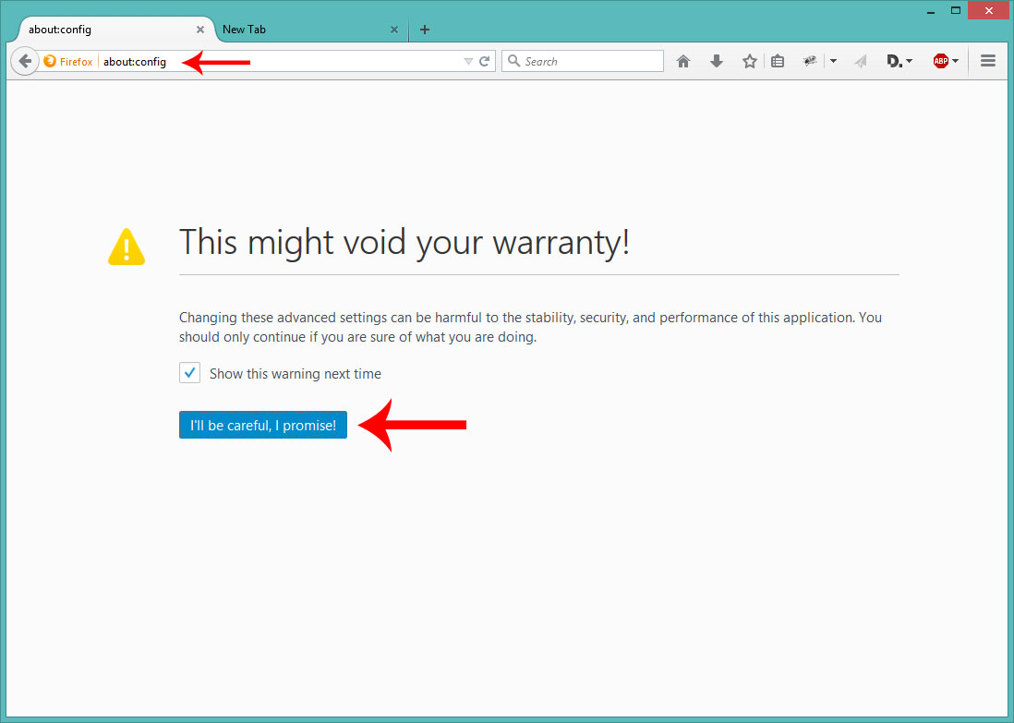Open the D. extension toolbar button

click(x=899, y=62)
